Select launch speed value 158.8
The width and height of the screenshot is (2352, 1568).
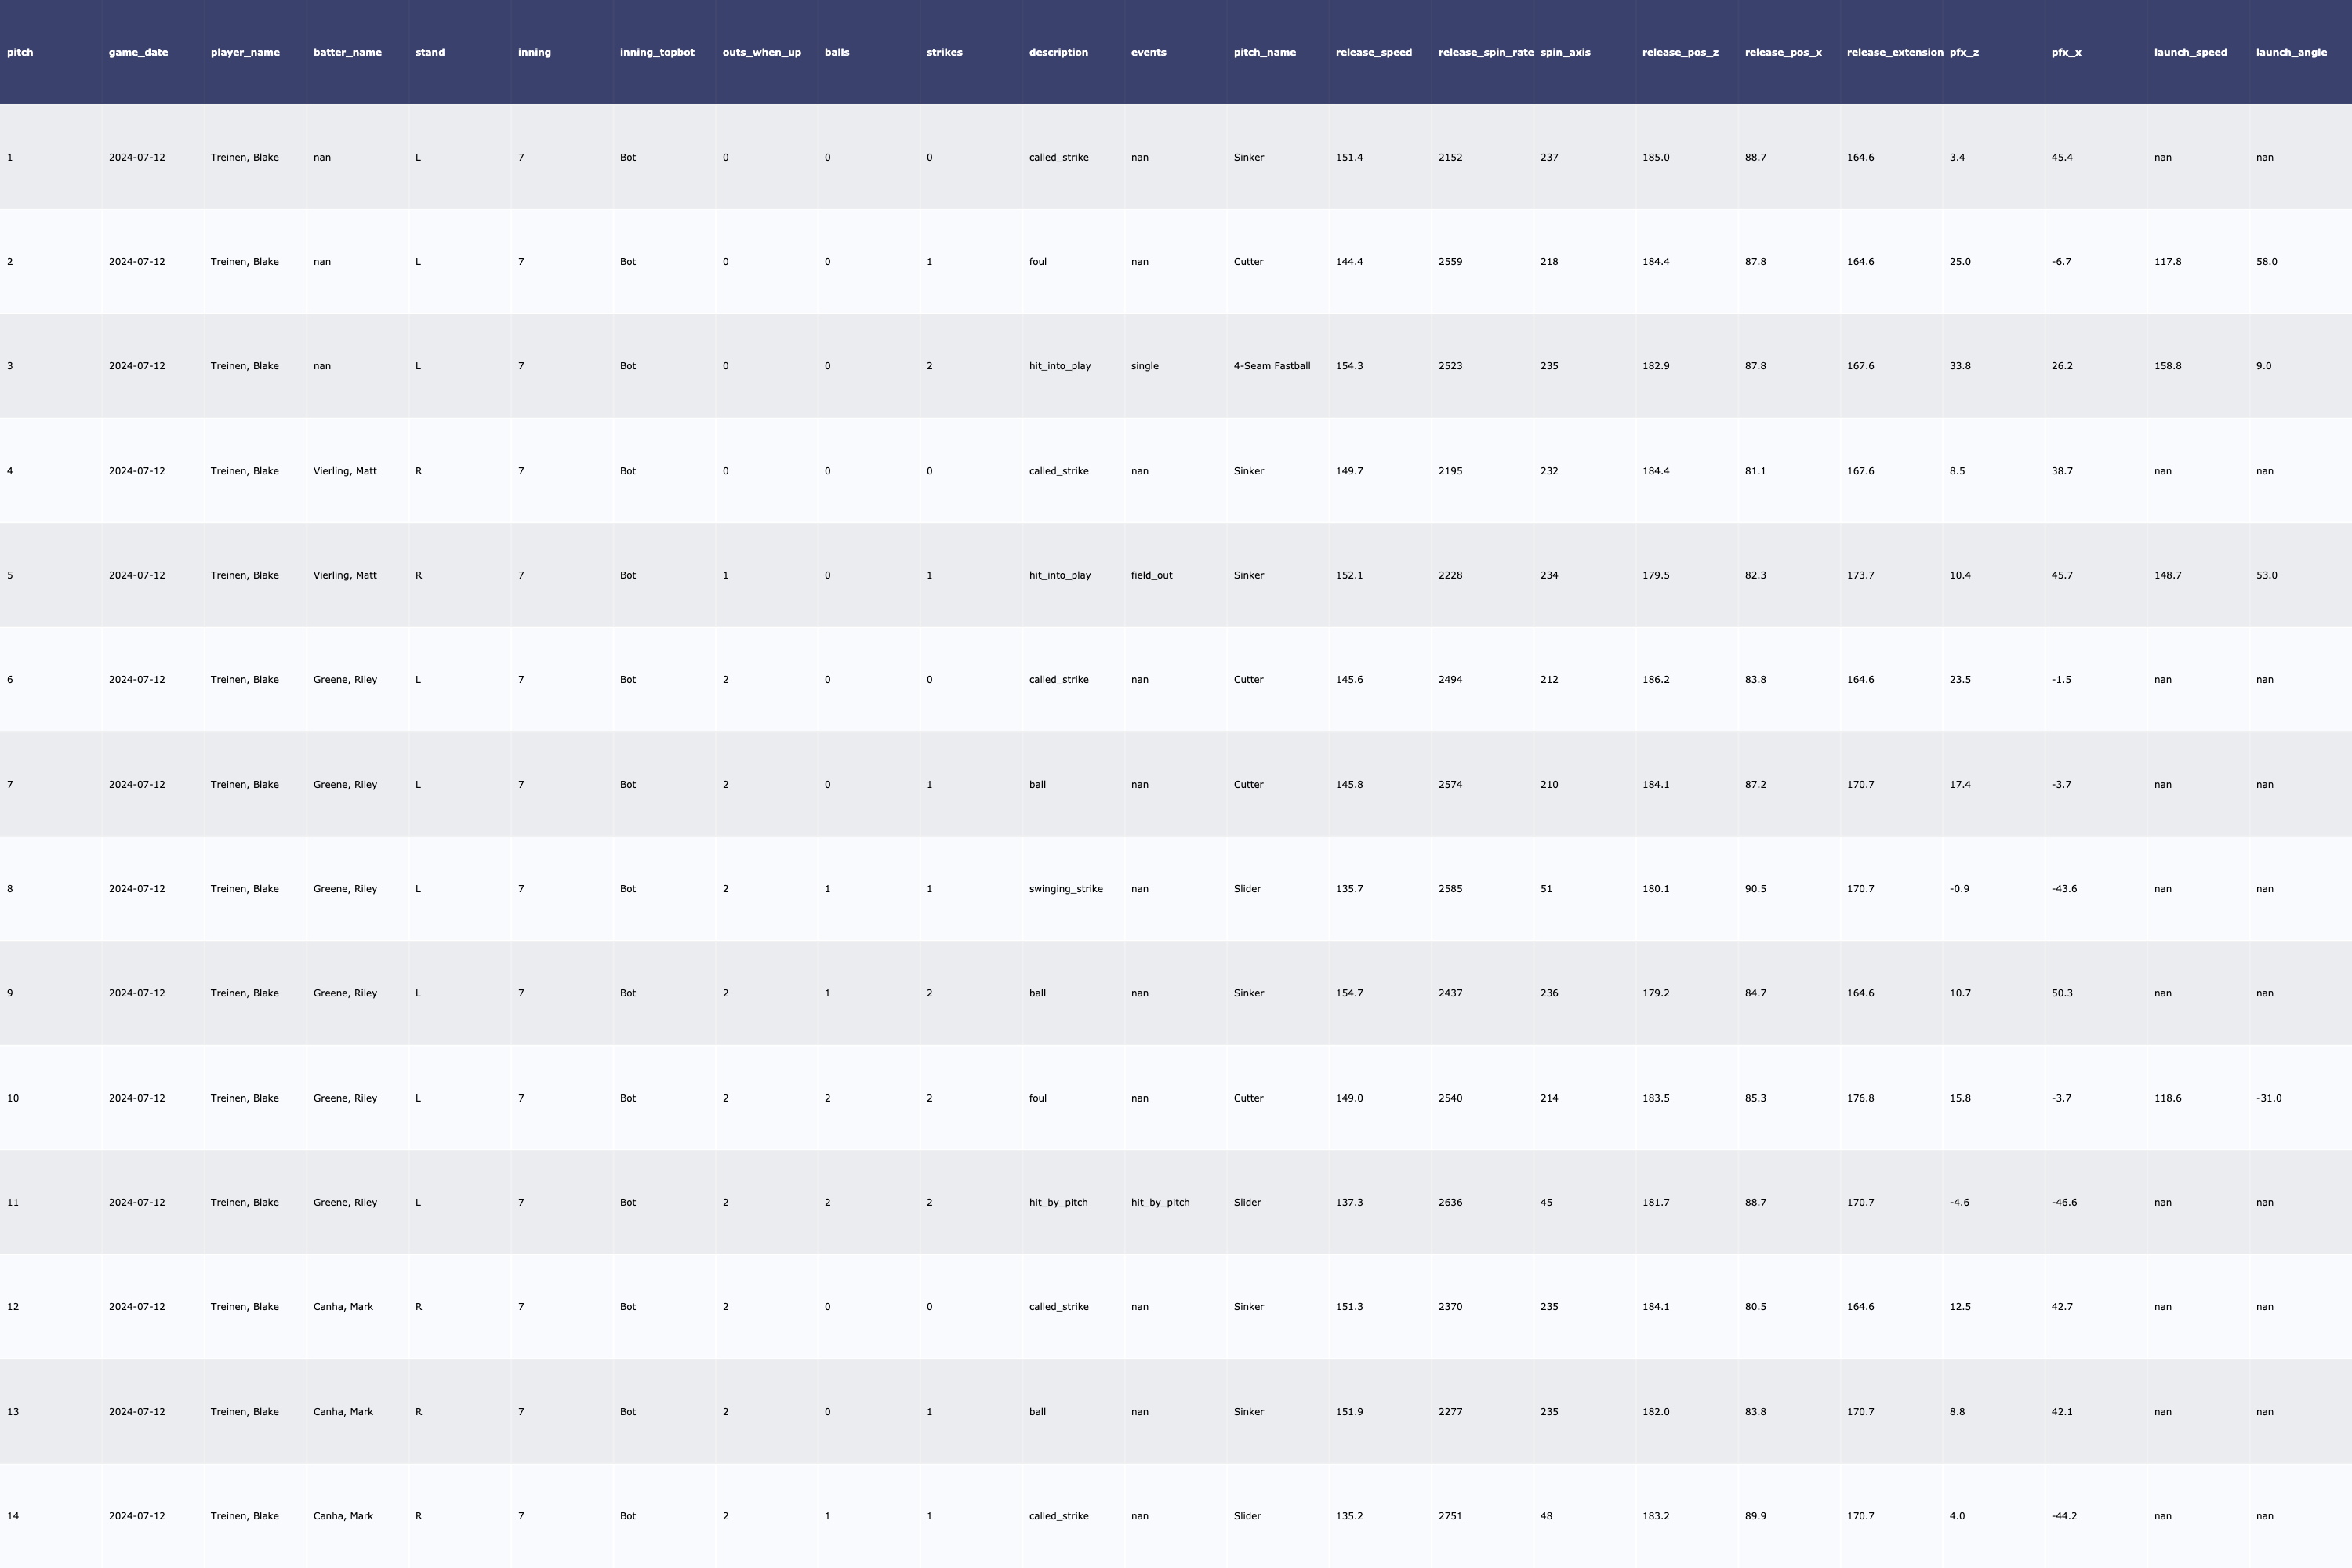click(2167, 366)
